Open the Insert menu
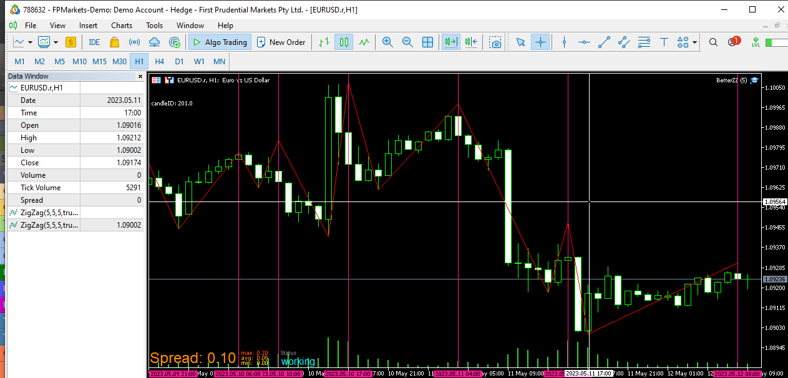Viewport: 788px width, 378px height. tap(88, 26)
